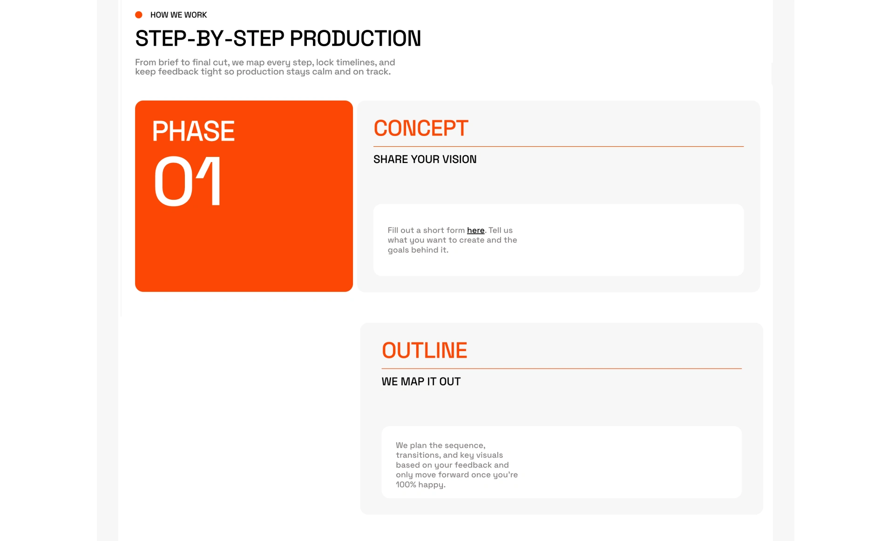Click the 'goals behind it' text line
The width and height of the screenshot is (894, 541).
(x=418, y=250)
